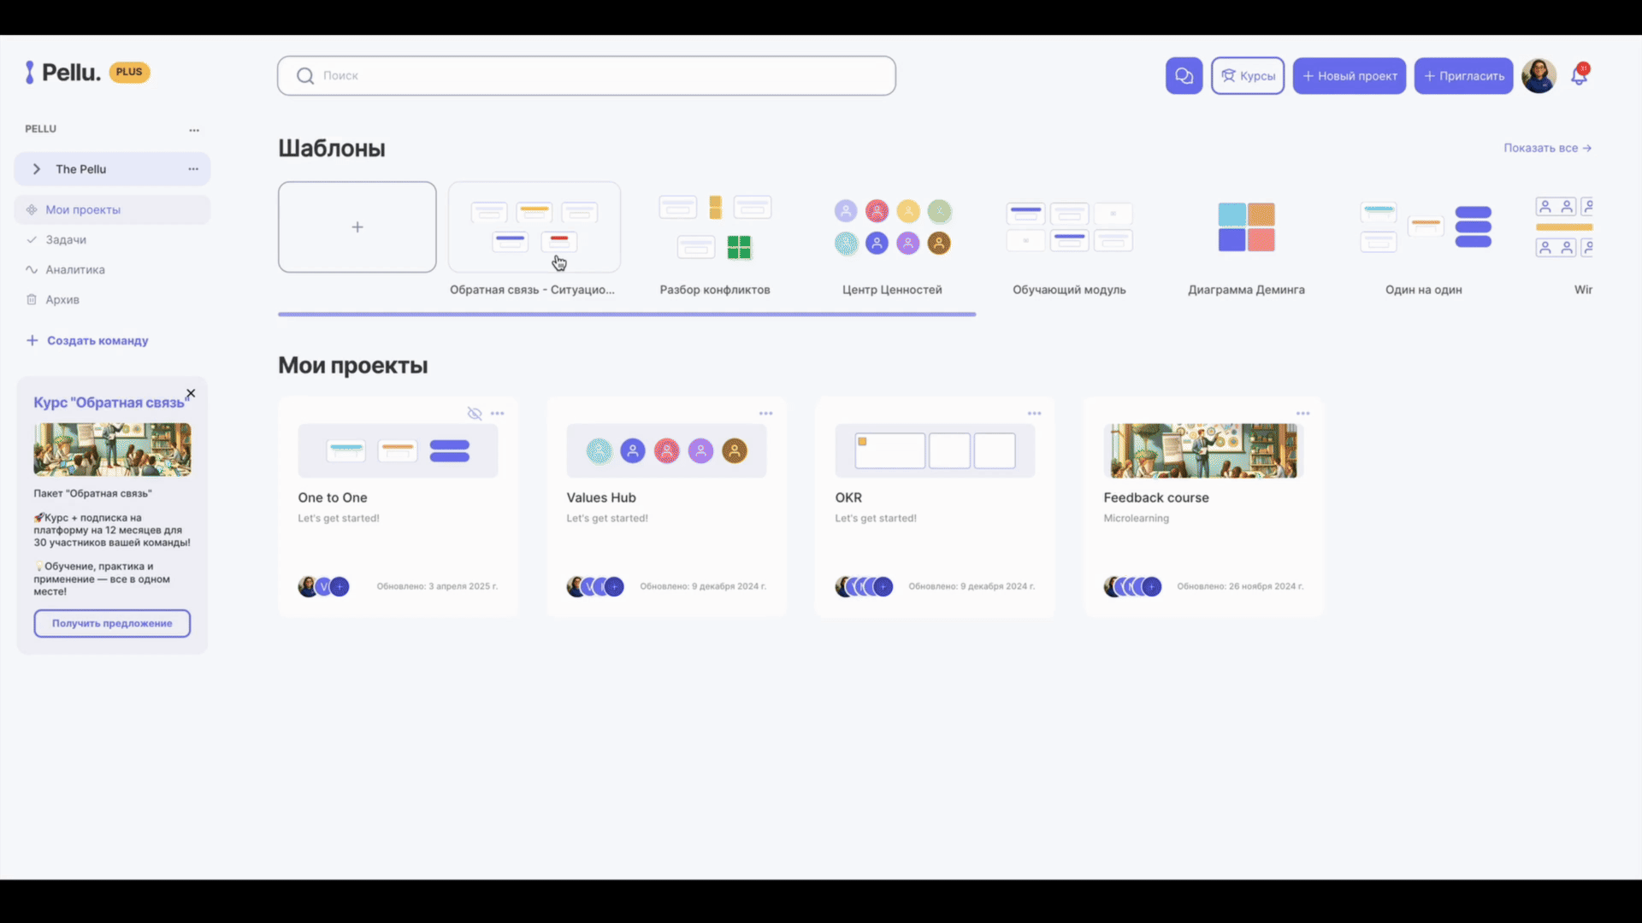This screenshot has width=1642, height=923.
Task: Open the chat messages icon button
Action: (x=1184, y=76)
